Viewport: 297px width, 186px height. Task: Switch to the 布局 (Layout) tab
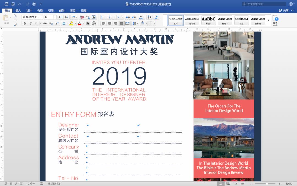coord(40,11)
